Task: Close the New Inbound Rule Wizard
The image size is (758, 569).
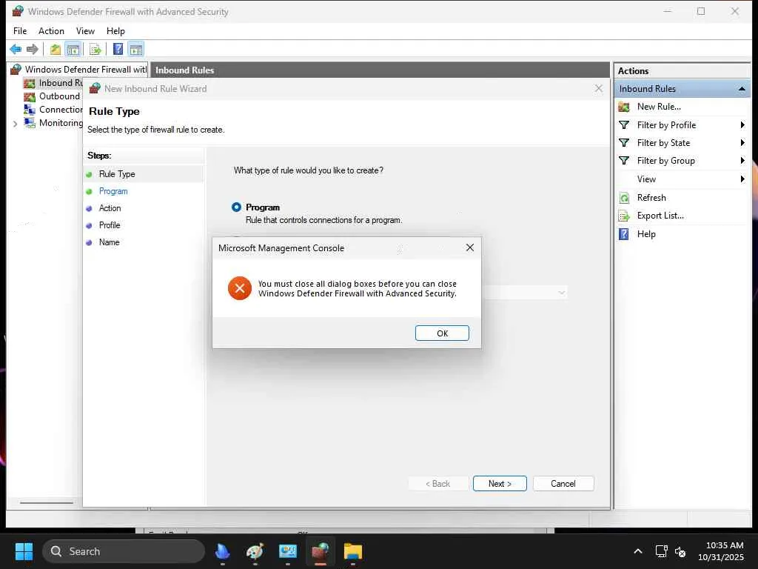Action: coord(598,89)
